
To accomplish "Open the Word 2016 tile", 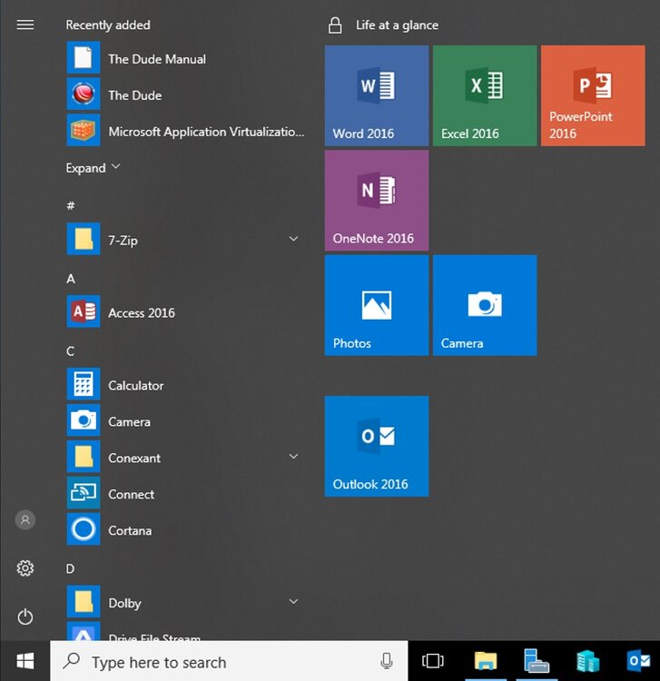I will click(x=377, y=95).
